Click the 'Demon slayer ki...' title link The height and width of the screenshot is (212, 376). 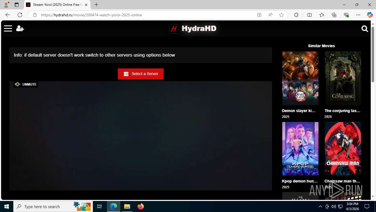pos(299,111)
